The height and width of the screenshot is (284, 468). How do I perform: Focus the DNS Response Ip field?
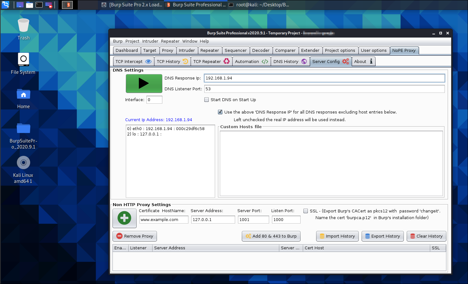tap(324, 78)
